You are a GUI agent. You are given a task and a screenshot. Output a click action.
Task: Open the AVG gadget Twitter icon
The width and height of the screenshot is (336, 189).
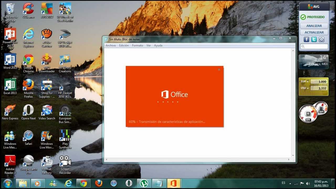click(x=314, y=39)
